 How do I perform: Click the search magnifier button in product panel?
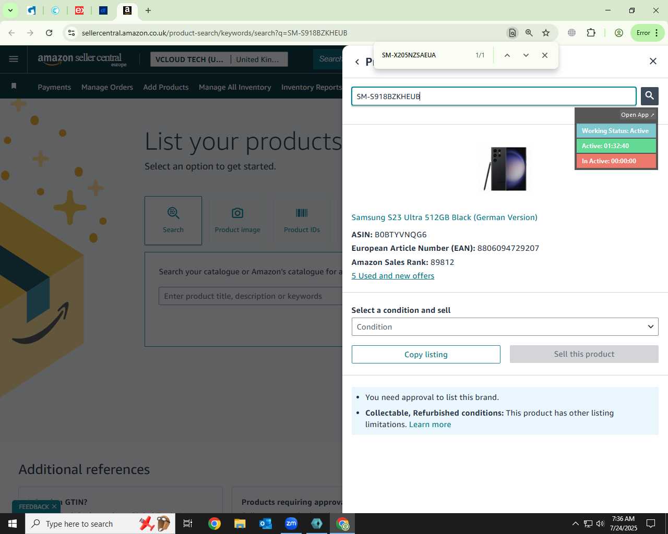(x=650, y=96)
